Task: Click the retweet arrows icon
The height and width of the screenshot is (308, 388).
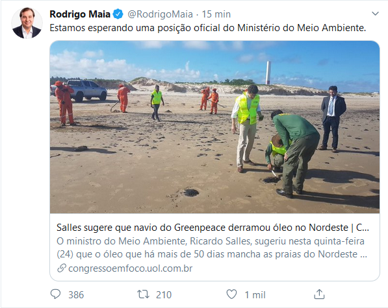Action: point(143,294)
